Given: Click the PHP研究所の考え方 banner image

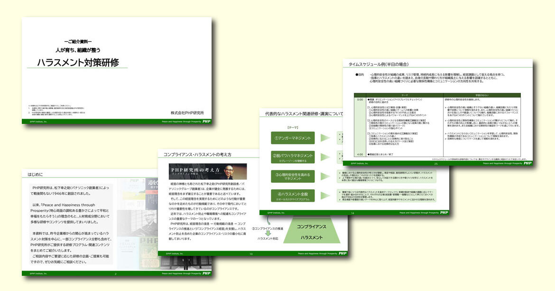Looking at the screenshot, I should (208, 171).
